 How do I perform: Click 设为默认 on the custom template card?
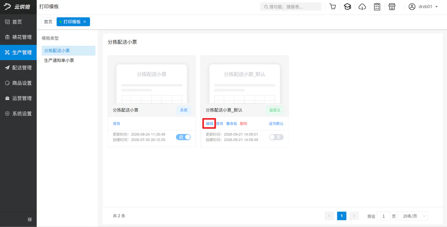coord(276,124)
